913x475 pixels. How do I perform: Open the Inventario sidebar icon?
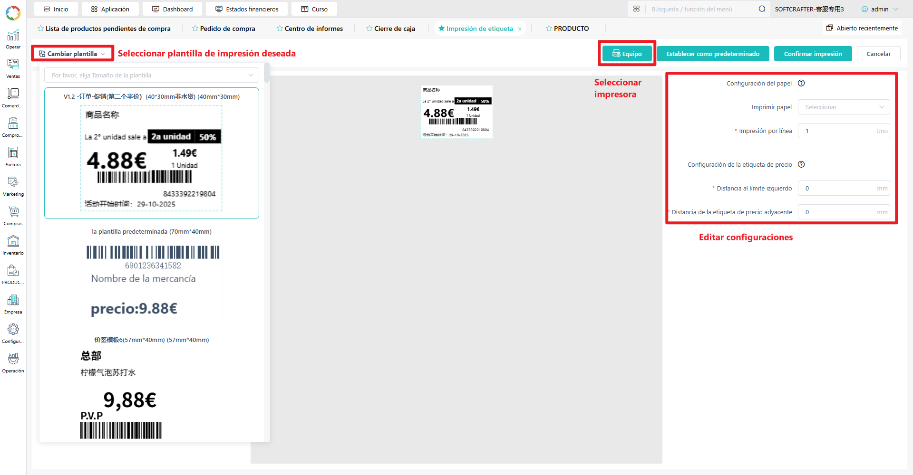(13, 245)
